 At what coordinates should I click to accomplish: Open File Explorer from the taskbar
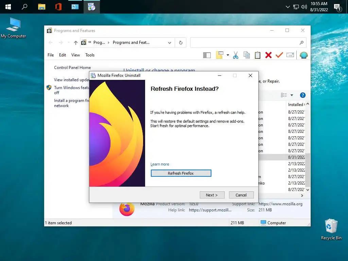coord(41,7)
